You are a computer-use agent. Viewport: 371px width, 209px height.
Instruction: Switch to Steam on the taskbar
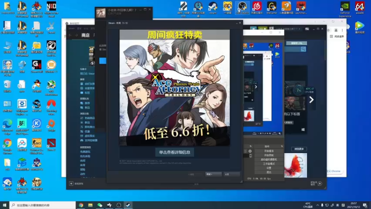(x=128, y=205)
